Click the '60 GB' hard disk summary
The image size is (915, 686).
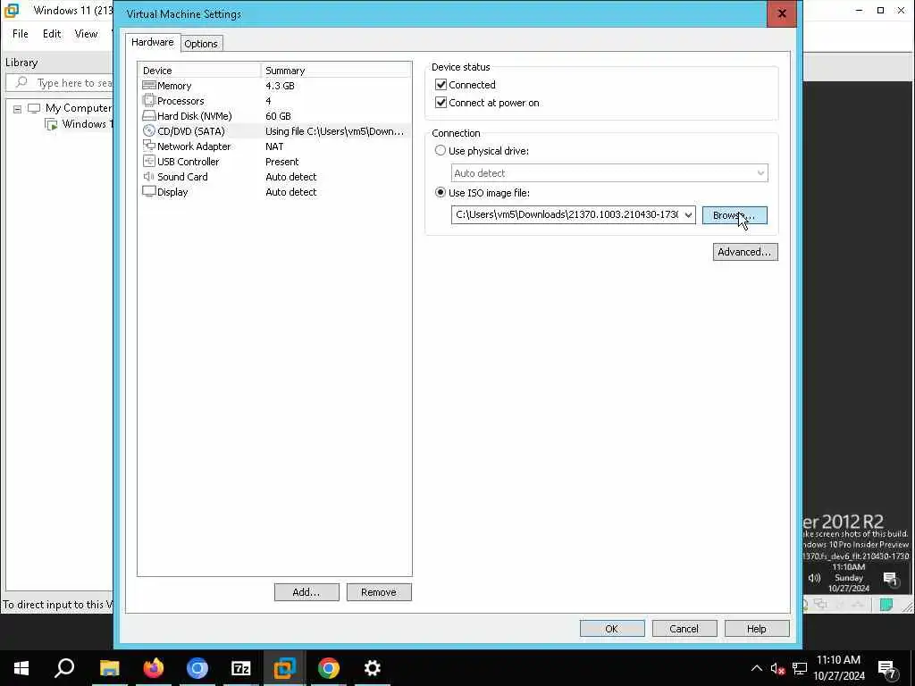coord(279,116)
